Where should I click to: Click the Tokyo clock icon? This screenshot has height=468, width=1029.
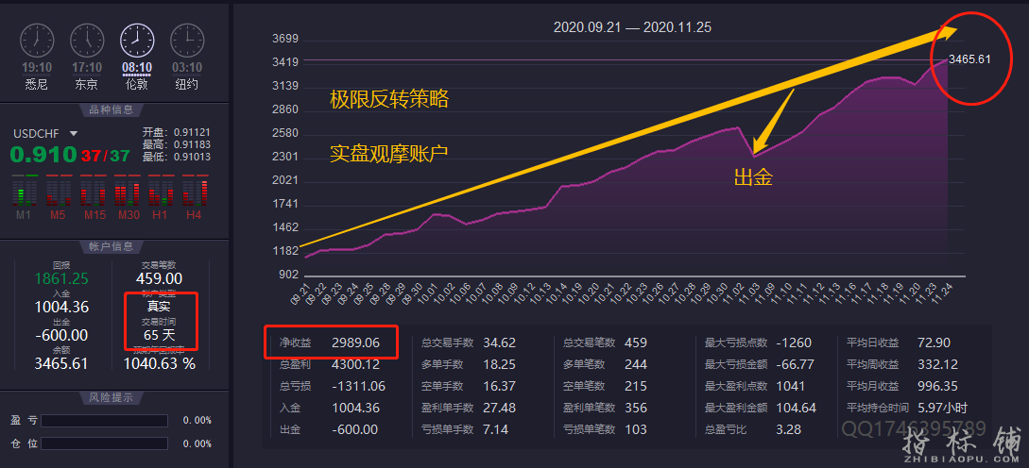87,41
